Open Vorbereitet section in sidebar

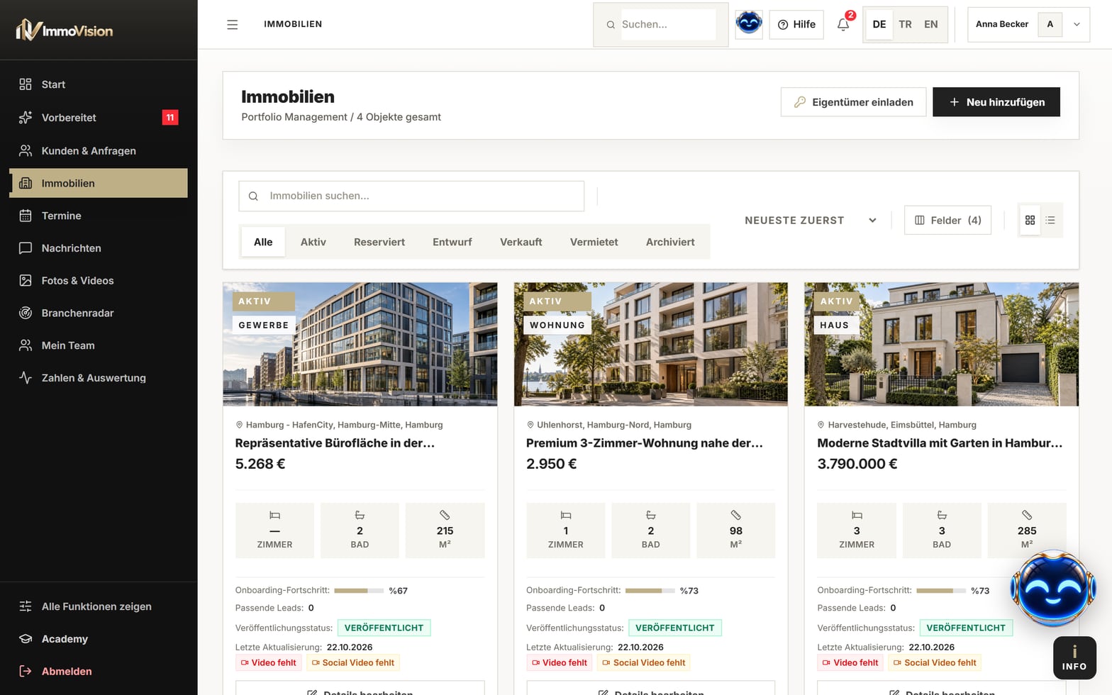[99, 118]
